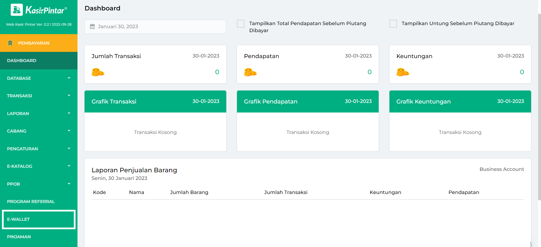Click the Laporan Penjualan Barang heading
Viewport: 541px width, 247px height.
(134, 170)
